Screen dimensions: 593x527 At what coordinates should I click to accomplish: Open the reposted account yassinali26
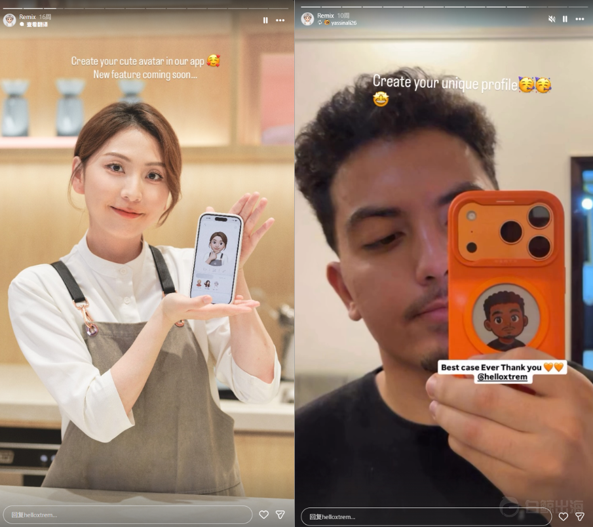[344, 23]
